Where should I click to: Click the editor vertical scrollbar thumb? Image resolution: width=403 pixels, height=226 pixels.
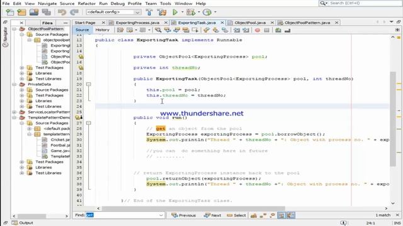(393, 119)
